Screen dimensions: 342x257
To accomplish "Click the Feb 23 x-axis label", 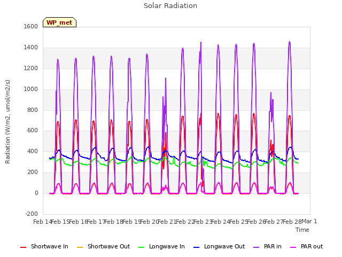I will pyautogui.click(x=203, y=222).
